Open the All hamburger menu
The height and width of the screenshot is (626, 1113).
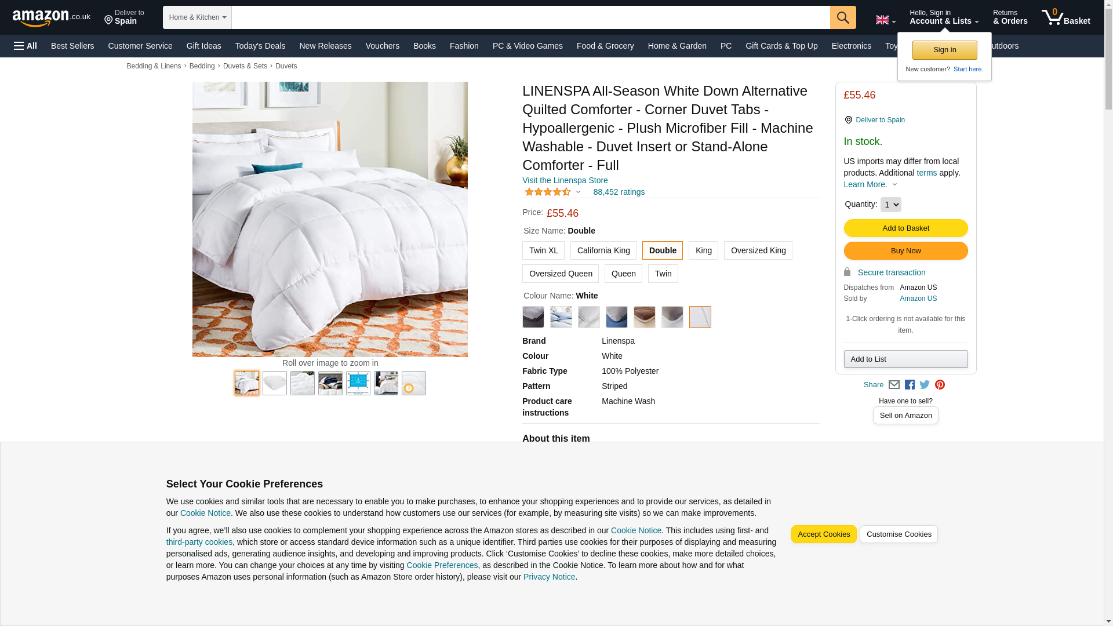coord(26,46)
